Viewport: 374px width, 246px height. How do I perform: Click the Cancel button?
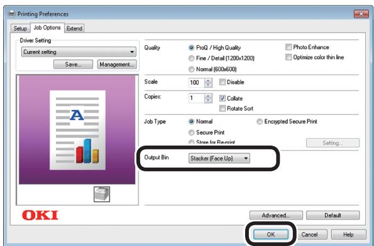[x=310, y=234]
